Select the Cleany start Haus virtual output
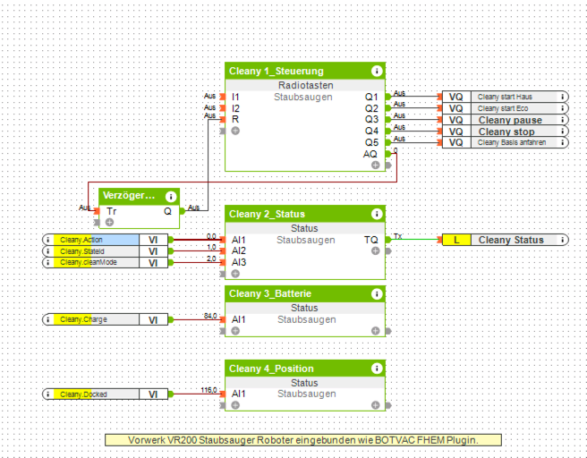This screenshot has width=587, height=458. (x=505, y=97)
